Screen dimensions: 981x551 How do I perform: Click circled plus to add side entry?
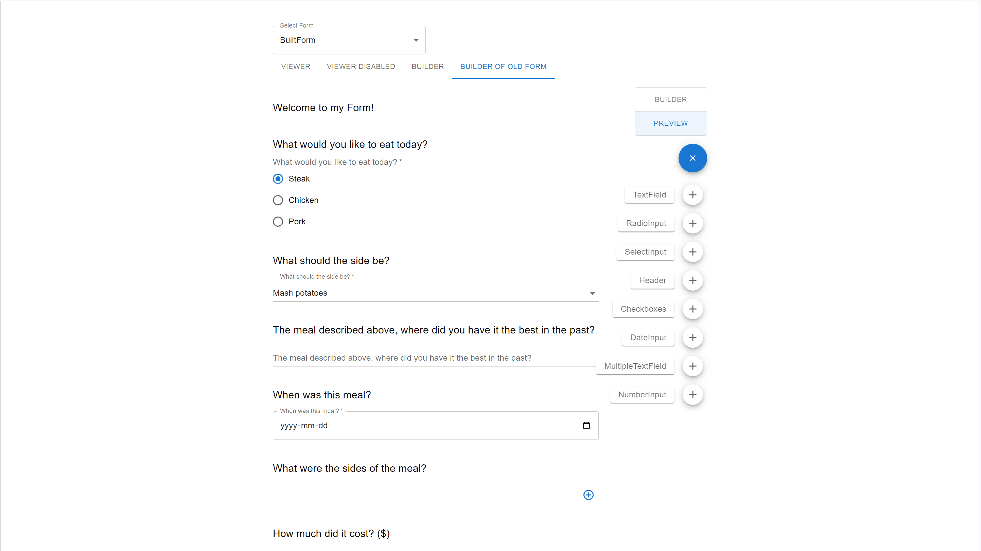click(589, 495)
